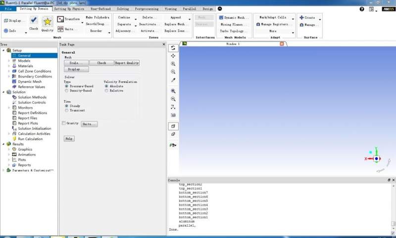Click the Manage Registers icon
This screenshot has width=396, height=238.
[x=258, y=24]
